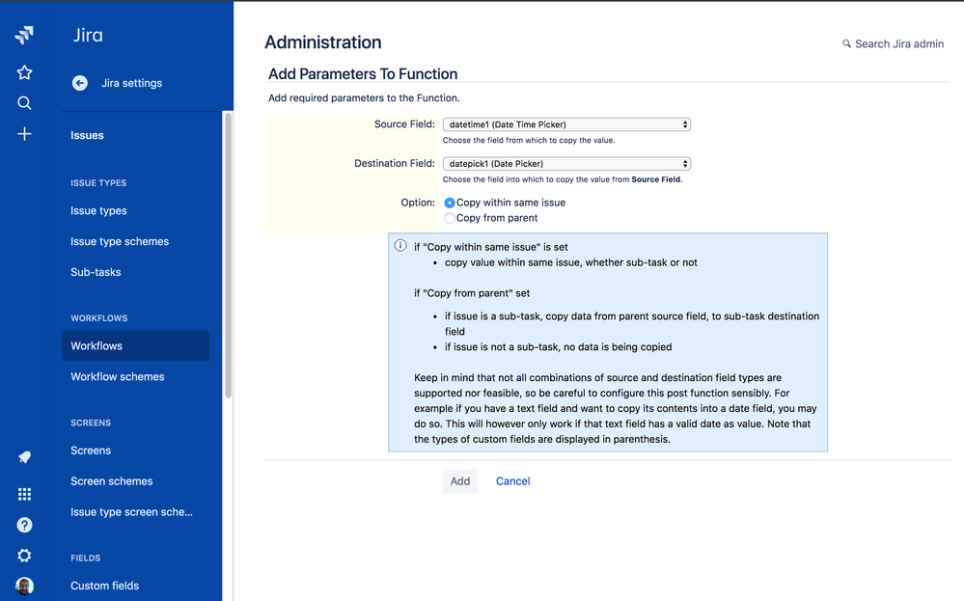The image size is (964, 601).
Task: Go to Sub-tasks settings
Action: click(x=96, y=272)
